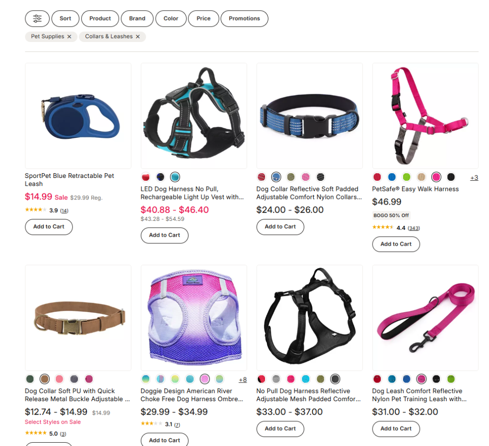This screenshot has width=489, height=446.
Task: Show +8 more Doggie Design colors
Action: coord(243,380)
